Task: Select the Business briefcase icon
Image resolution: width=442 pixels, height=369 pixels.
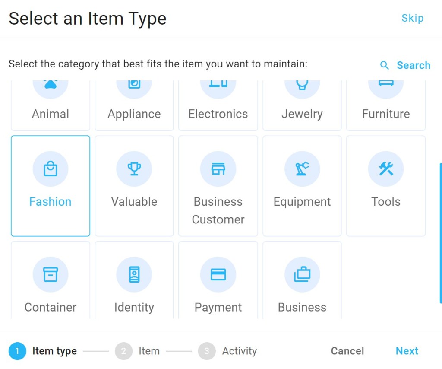Action: (x=302, y=274)
